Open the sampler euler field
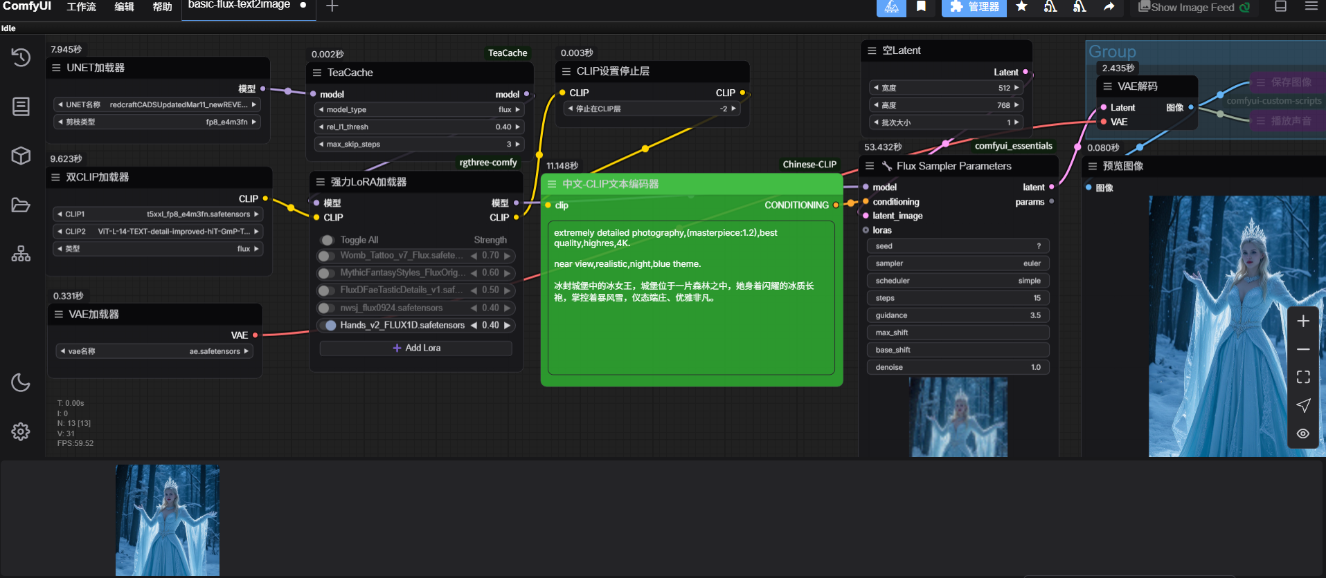 958,263
